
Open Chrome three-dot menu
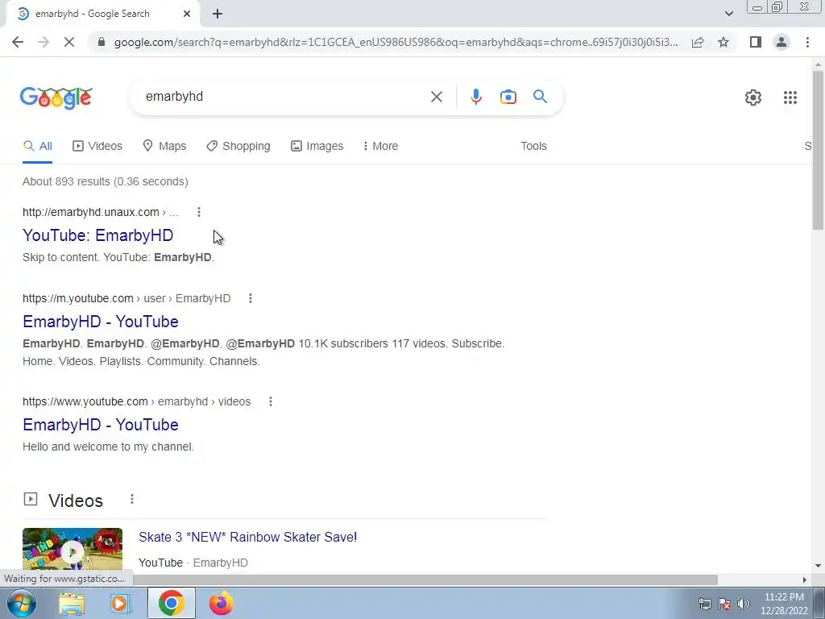click(807, 42)
